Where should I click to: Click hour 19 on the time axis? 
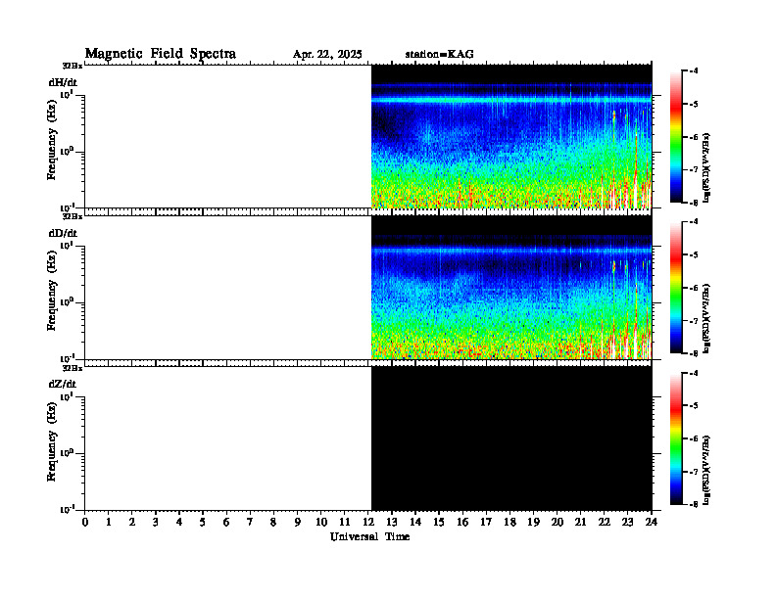(x=533, y=523)
